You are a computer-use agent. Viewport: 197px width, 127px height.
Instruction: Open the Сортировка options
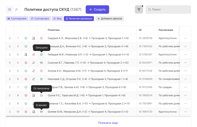click(40, 18)
